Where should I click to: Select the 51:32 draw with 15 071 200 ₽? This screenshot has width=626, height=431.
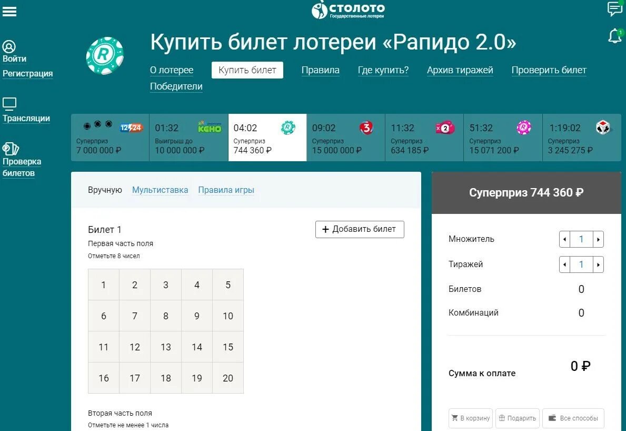(503, 138)
